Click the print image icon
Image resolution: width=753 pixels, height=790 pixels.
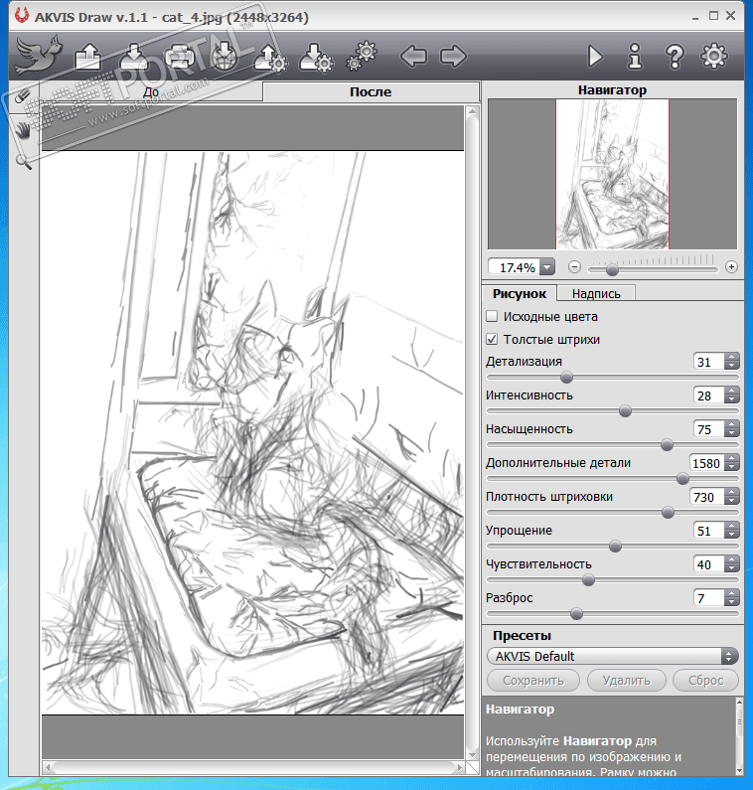click(x=180, y=56)
